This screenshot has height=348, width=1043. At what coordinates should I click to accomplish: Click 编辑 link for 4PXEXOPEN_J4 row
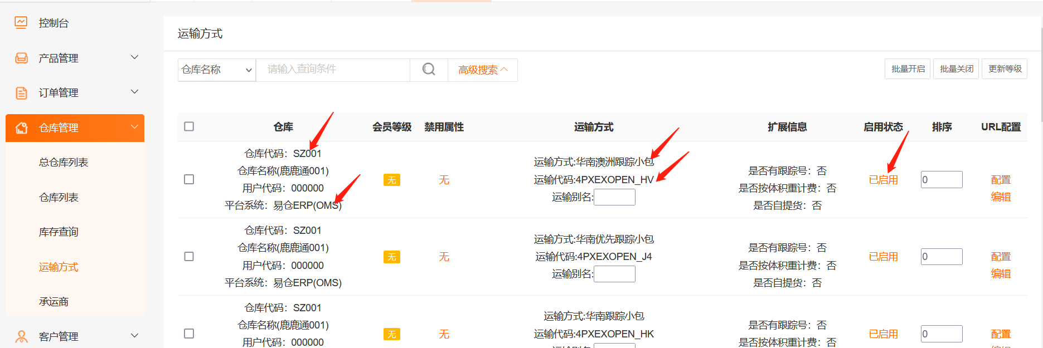point(1001,273)
